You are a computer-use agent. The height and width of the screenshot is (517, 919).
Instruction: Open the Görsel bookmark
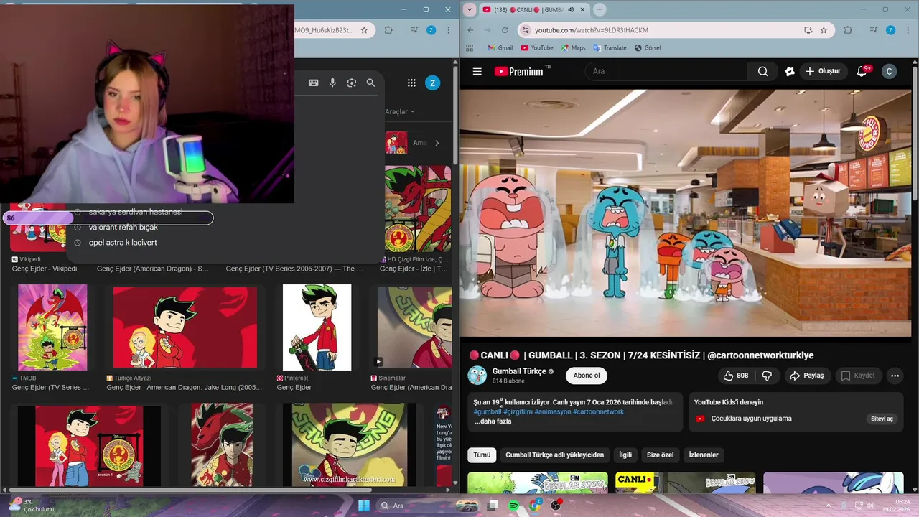[648, 48]
